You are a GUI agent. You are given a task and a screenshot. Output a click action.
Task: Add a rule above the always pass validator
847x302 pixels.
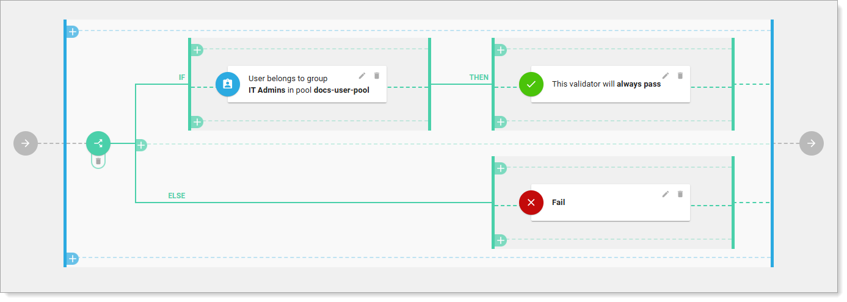pyautogui.click(x=501, y=50)
